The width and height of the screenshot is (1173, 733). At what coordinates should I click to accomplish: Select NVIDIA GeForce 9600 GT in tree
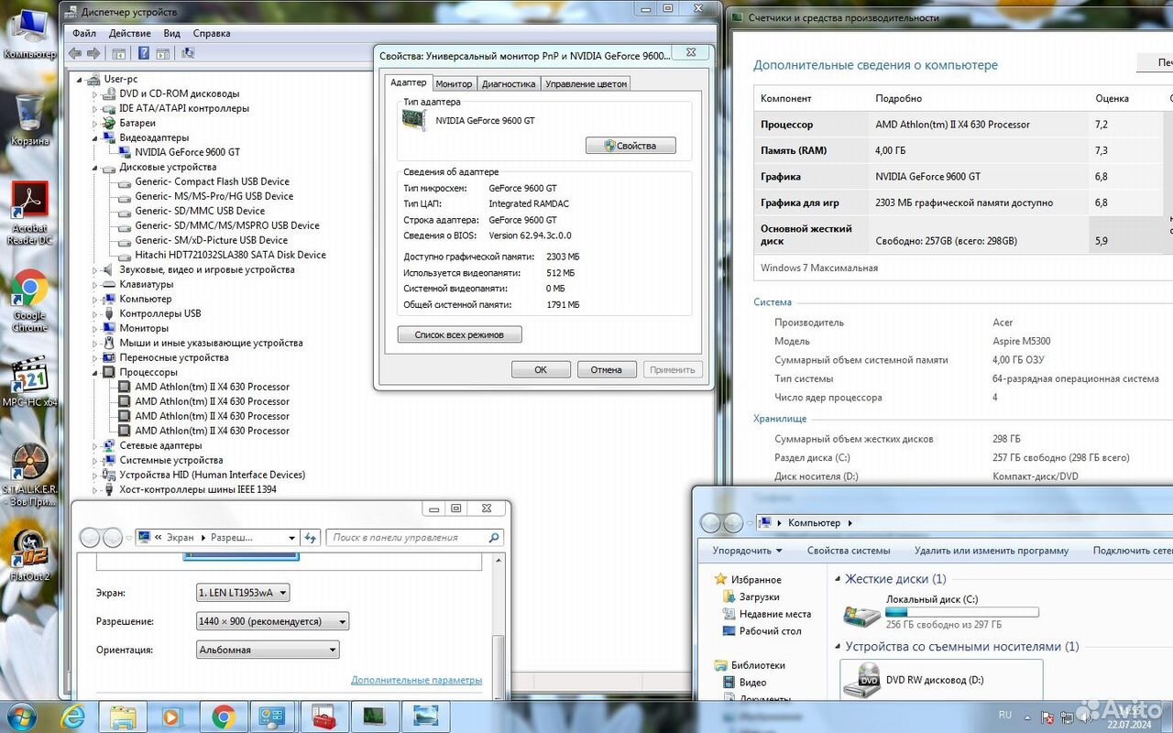click(187, 152)
